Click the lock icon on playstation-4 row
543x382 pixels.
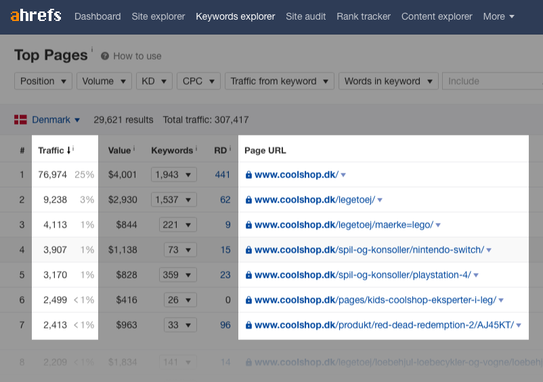click(x=248, y=275)
